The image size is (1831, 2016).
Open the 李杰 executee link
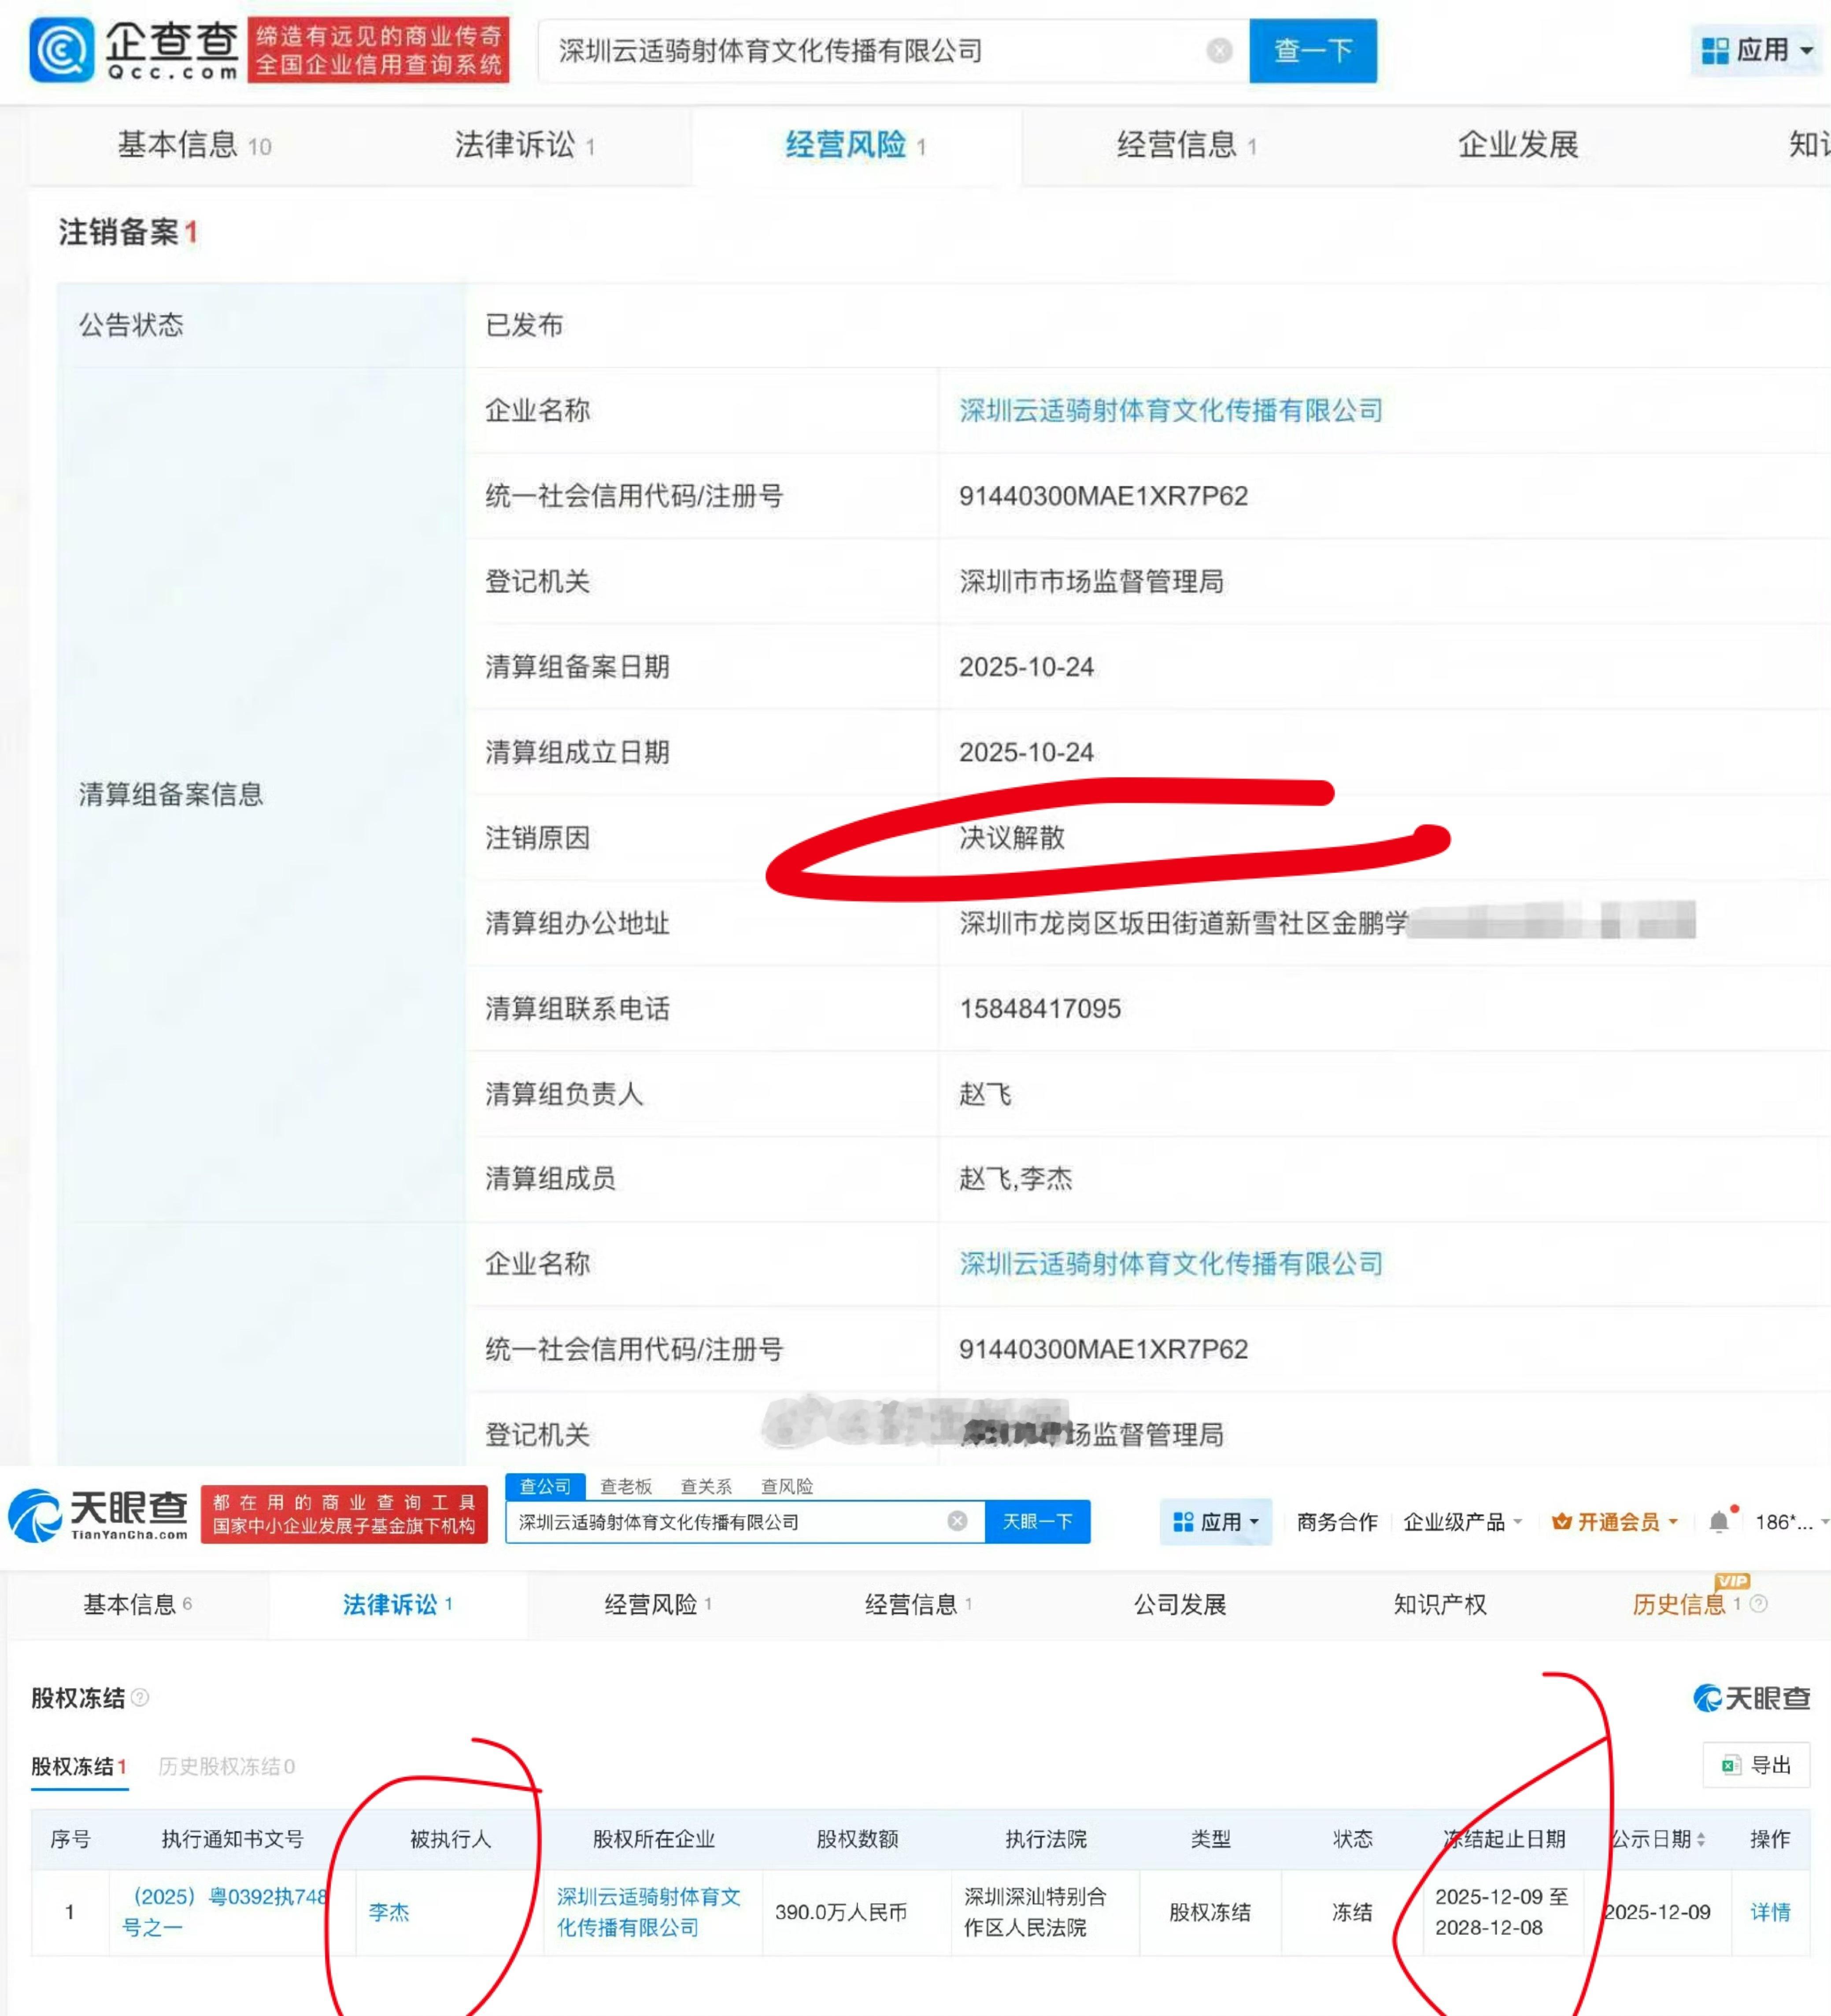click(389, 1912)
